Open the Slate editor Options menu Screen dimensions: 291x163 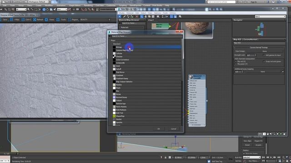157,13
